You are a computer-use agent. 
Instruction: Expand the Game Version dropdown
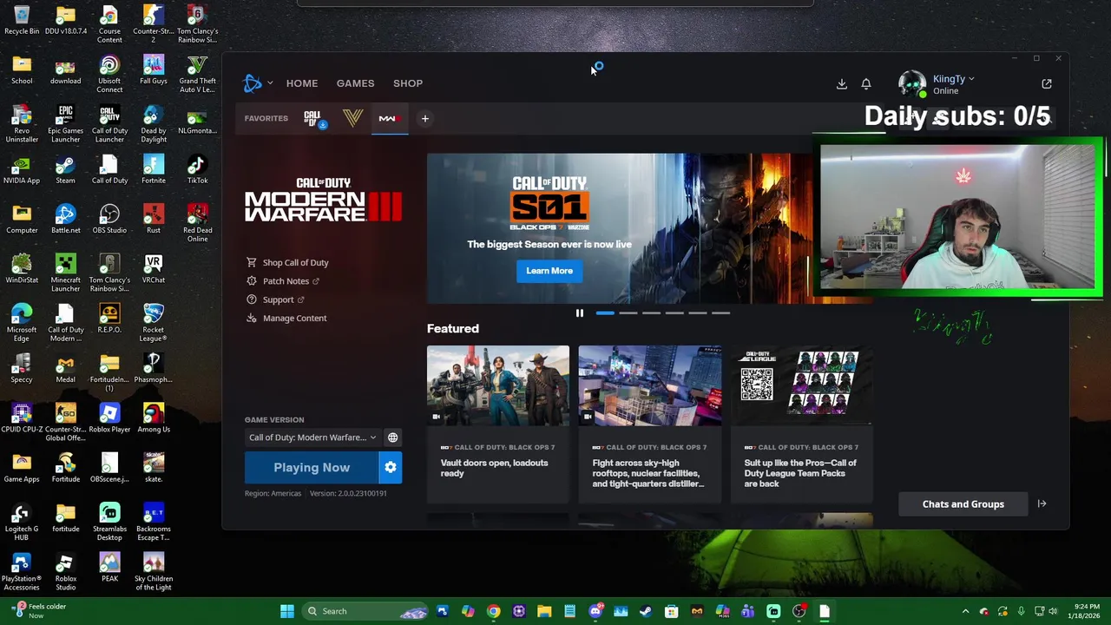click(x=312, y=437)
